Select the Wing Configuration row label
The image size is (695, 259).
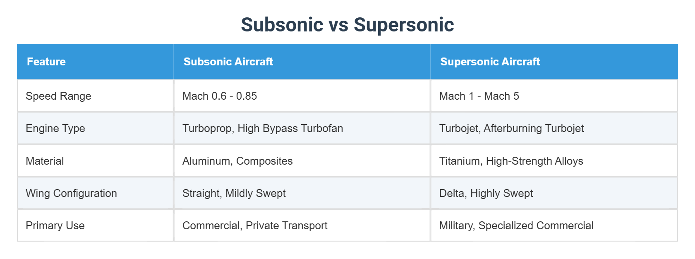click(x=71, y=193)
